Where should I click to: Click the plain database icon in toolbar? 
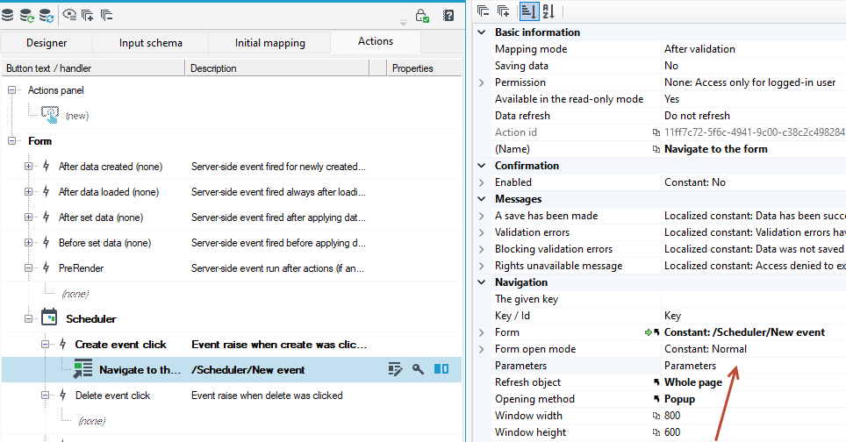click(x=8, y=15)
